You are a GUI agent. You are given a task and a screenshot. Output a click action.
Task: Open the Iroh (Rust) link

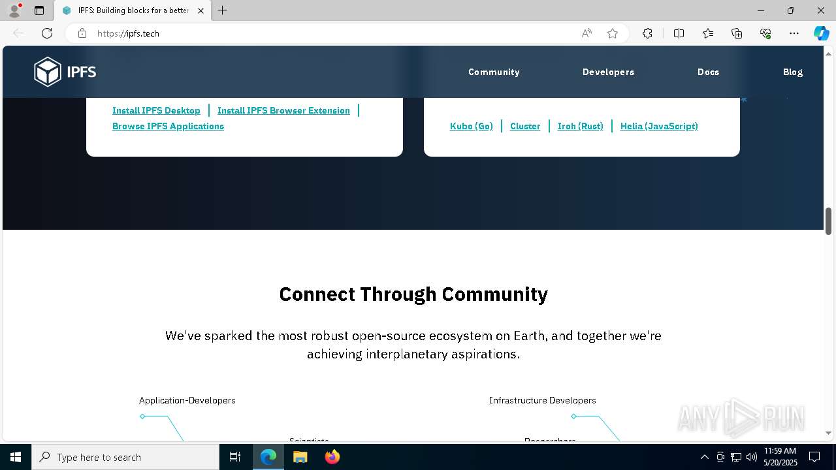[x=581, y=126]
